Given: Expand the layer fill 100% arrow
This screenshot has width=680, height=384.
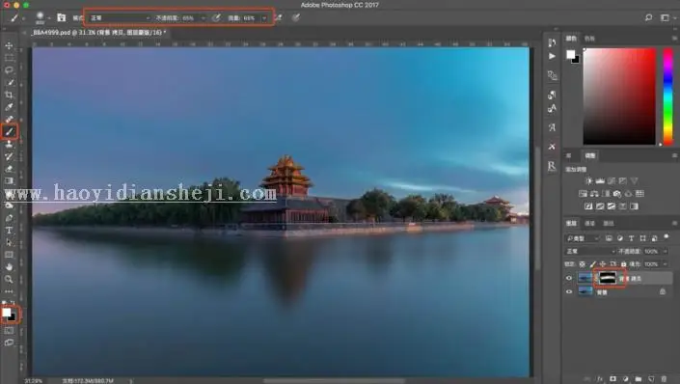Looking at the screenshot, I should tap(666, 263).
